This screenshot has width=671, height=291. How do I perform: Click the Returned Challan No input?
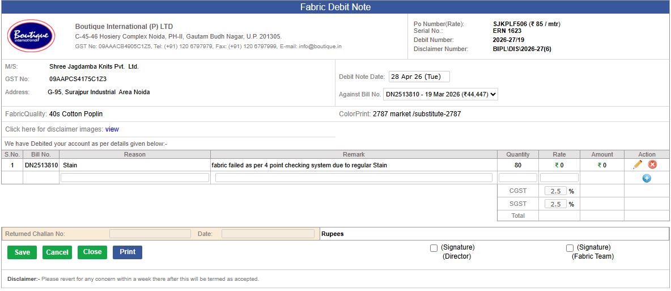pos(150,234)
